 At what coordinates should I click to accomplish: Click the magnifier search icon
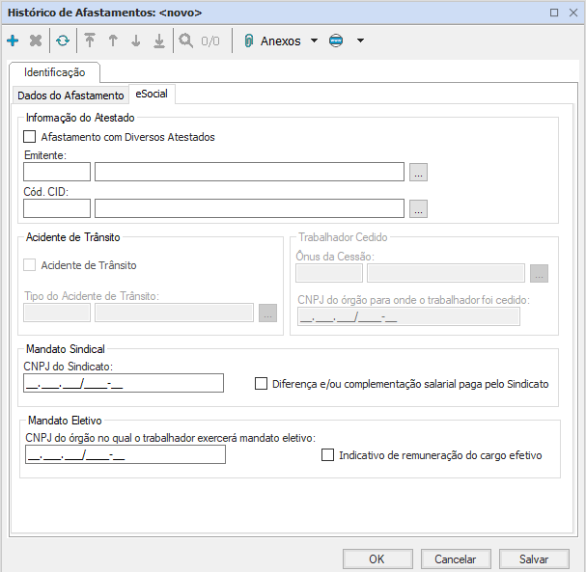pyautogui.click(x=185, y=41)
